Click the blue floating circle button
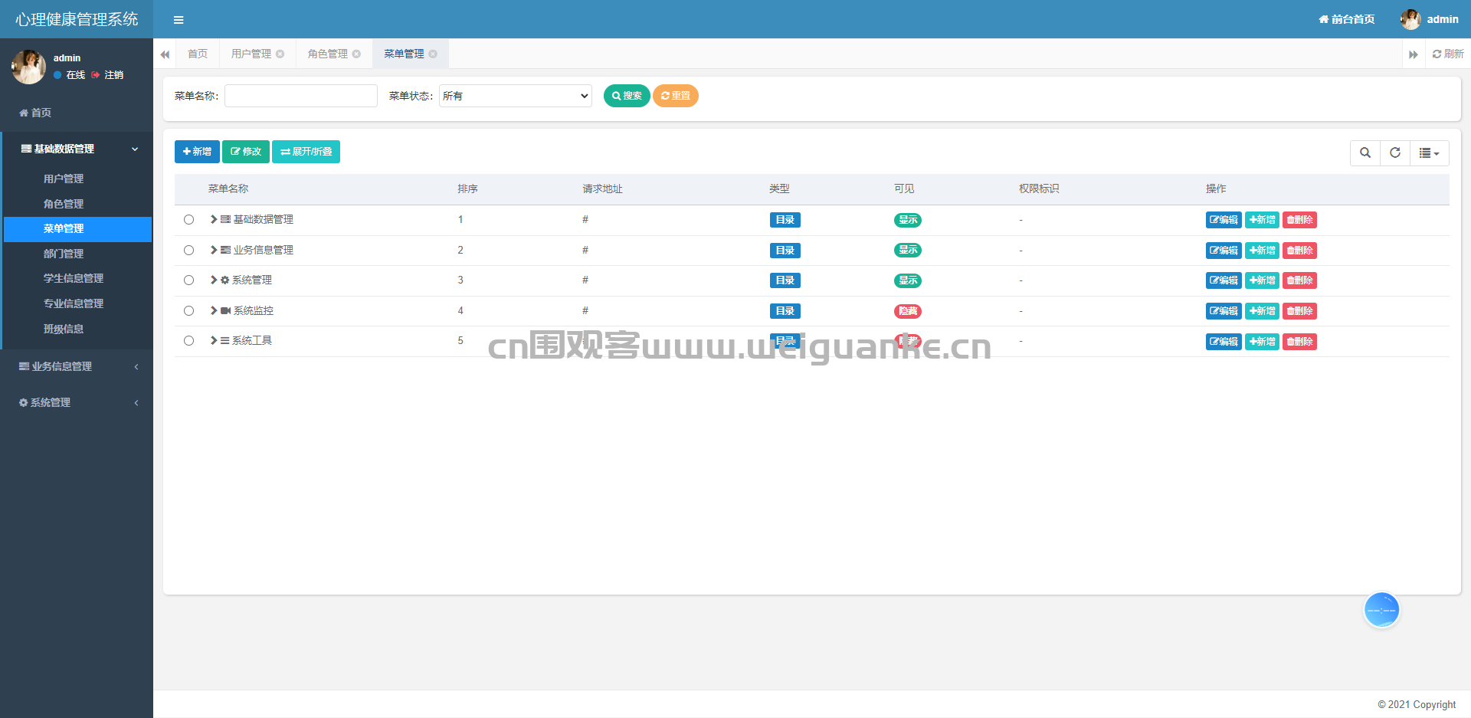 click(1382, 610)
